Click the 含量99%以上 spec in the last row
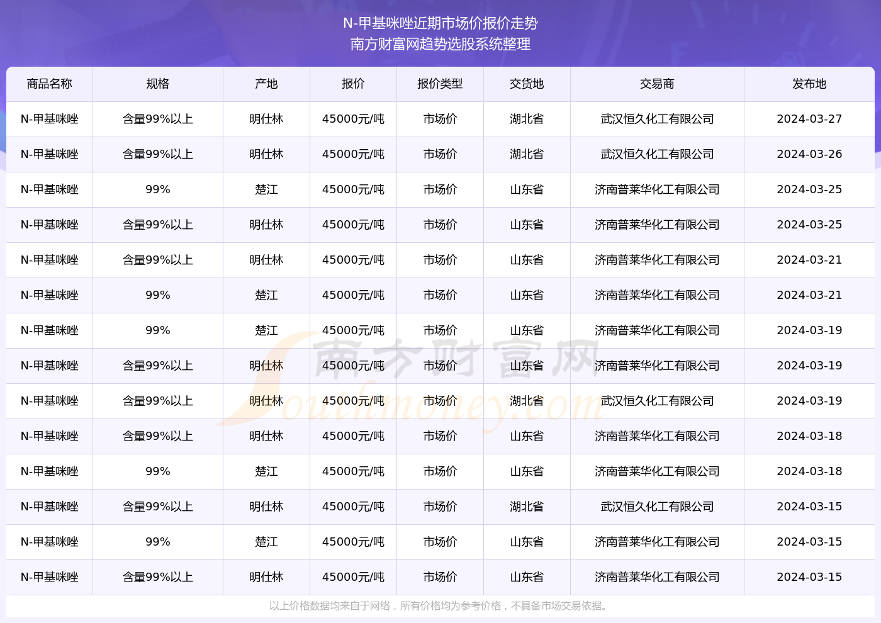881x623 pixels. pos(157,576)
